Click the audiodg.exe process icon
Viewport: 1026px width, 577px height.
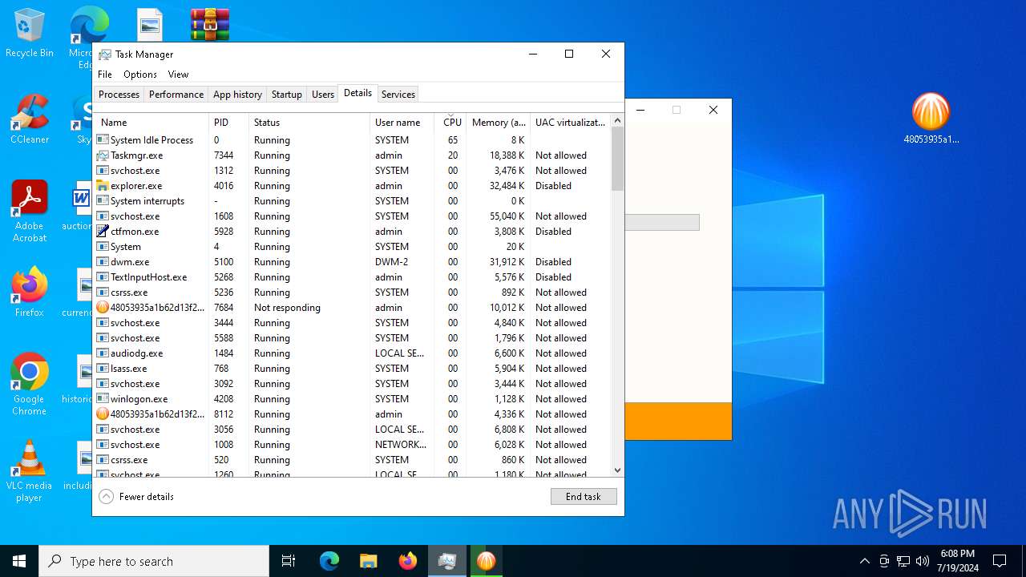coord(103,353)
